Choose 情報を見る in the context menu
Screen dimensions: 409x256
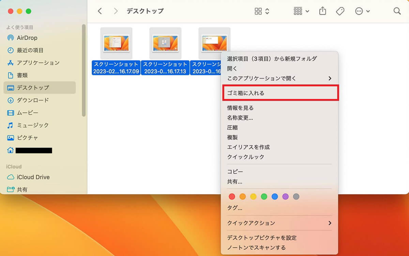tap(279, 108)
